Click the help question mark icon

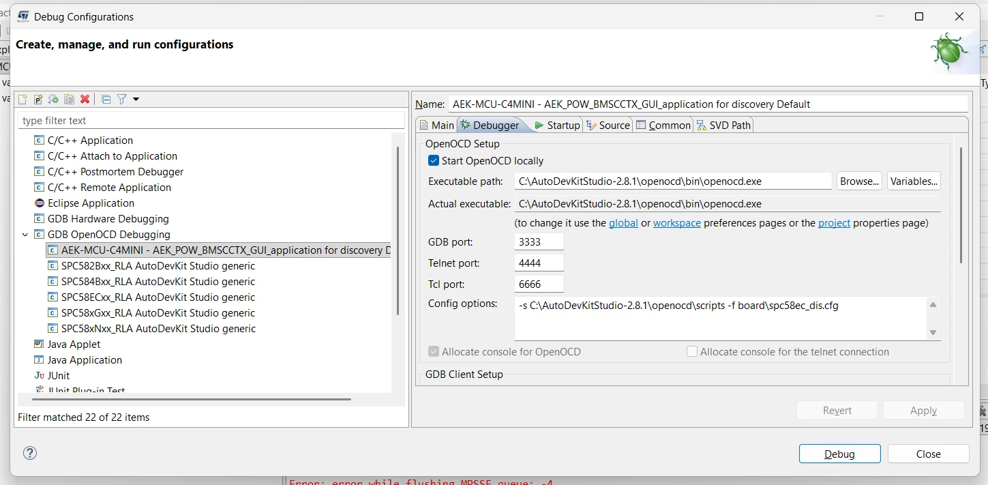tap(29, 453)
